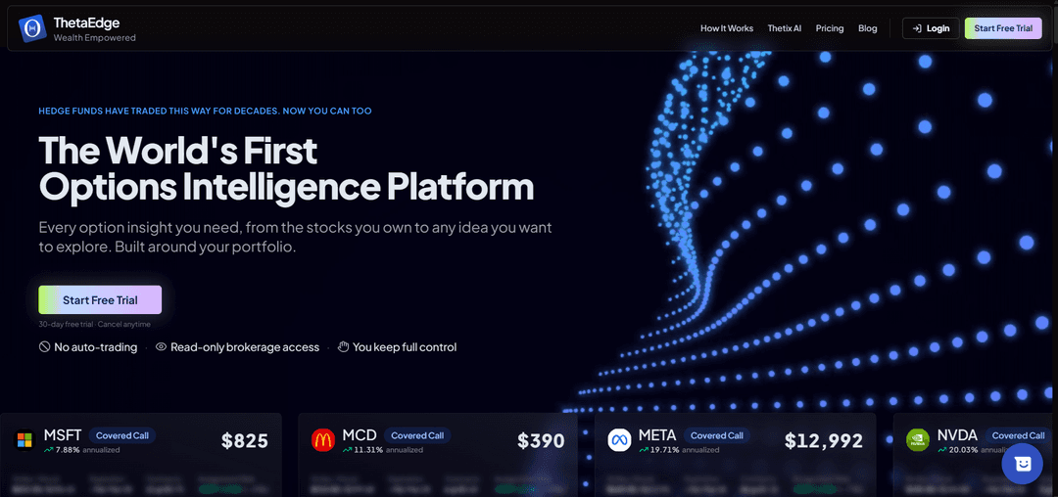Click the Meta logo on META card
The height and width of the screenshot is (497, 1058).
pos(619,441)
